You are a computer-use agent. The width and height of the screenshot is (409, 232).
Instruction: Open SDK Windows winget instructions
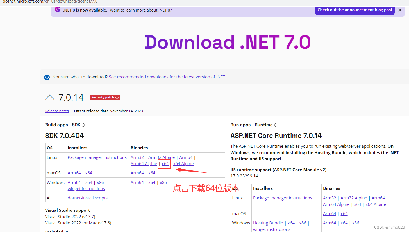[x=86, y=189]
